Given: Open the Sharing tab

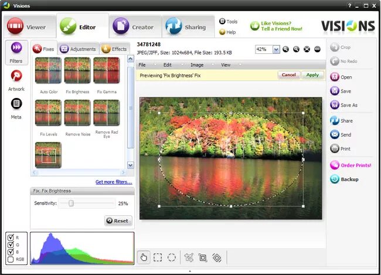Looking at the screenshot, I should 188,26.
